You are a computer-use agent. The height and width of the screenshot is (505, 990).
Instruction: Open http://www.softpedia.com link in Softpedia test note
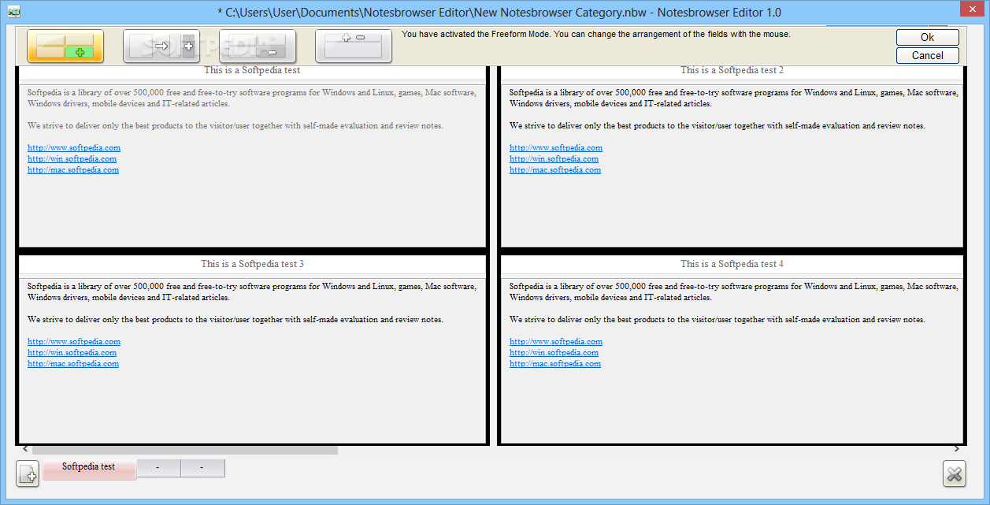tap(74, 148)
